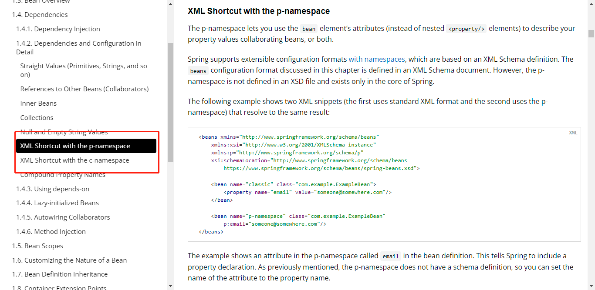Viewport: 595px width, 290px height.
Task: Follow the "with namespaces" hyperlink
Action: point(376,59)
